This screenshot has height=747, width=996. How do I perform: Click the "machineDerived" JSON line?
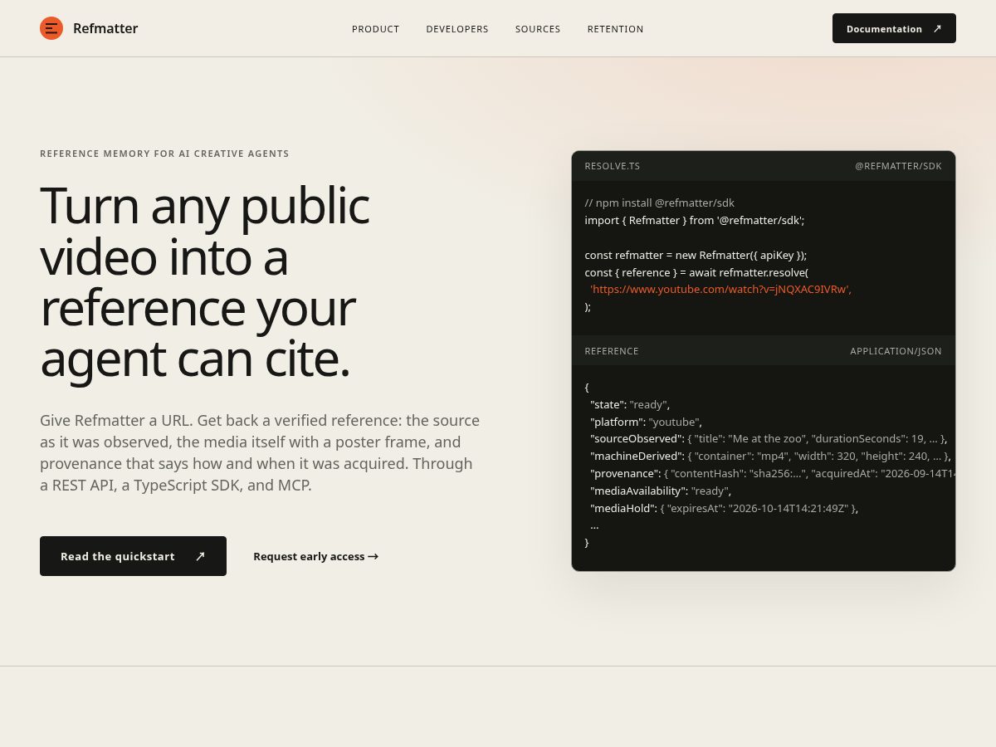(770, 456)
